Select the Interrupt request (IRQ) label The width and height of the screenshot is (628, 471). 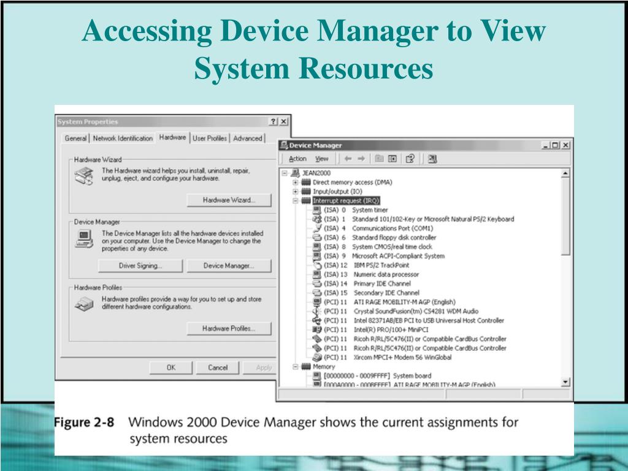tap(346, 201)
